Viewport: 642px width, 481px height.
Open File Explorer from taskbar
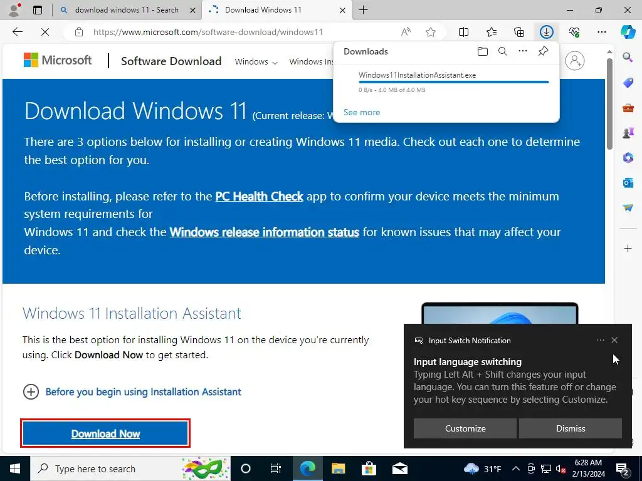click(338, 468)
